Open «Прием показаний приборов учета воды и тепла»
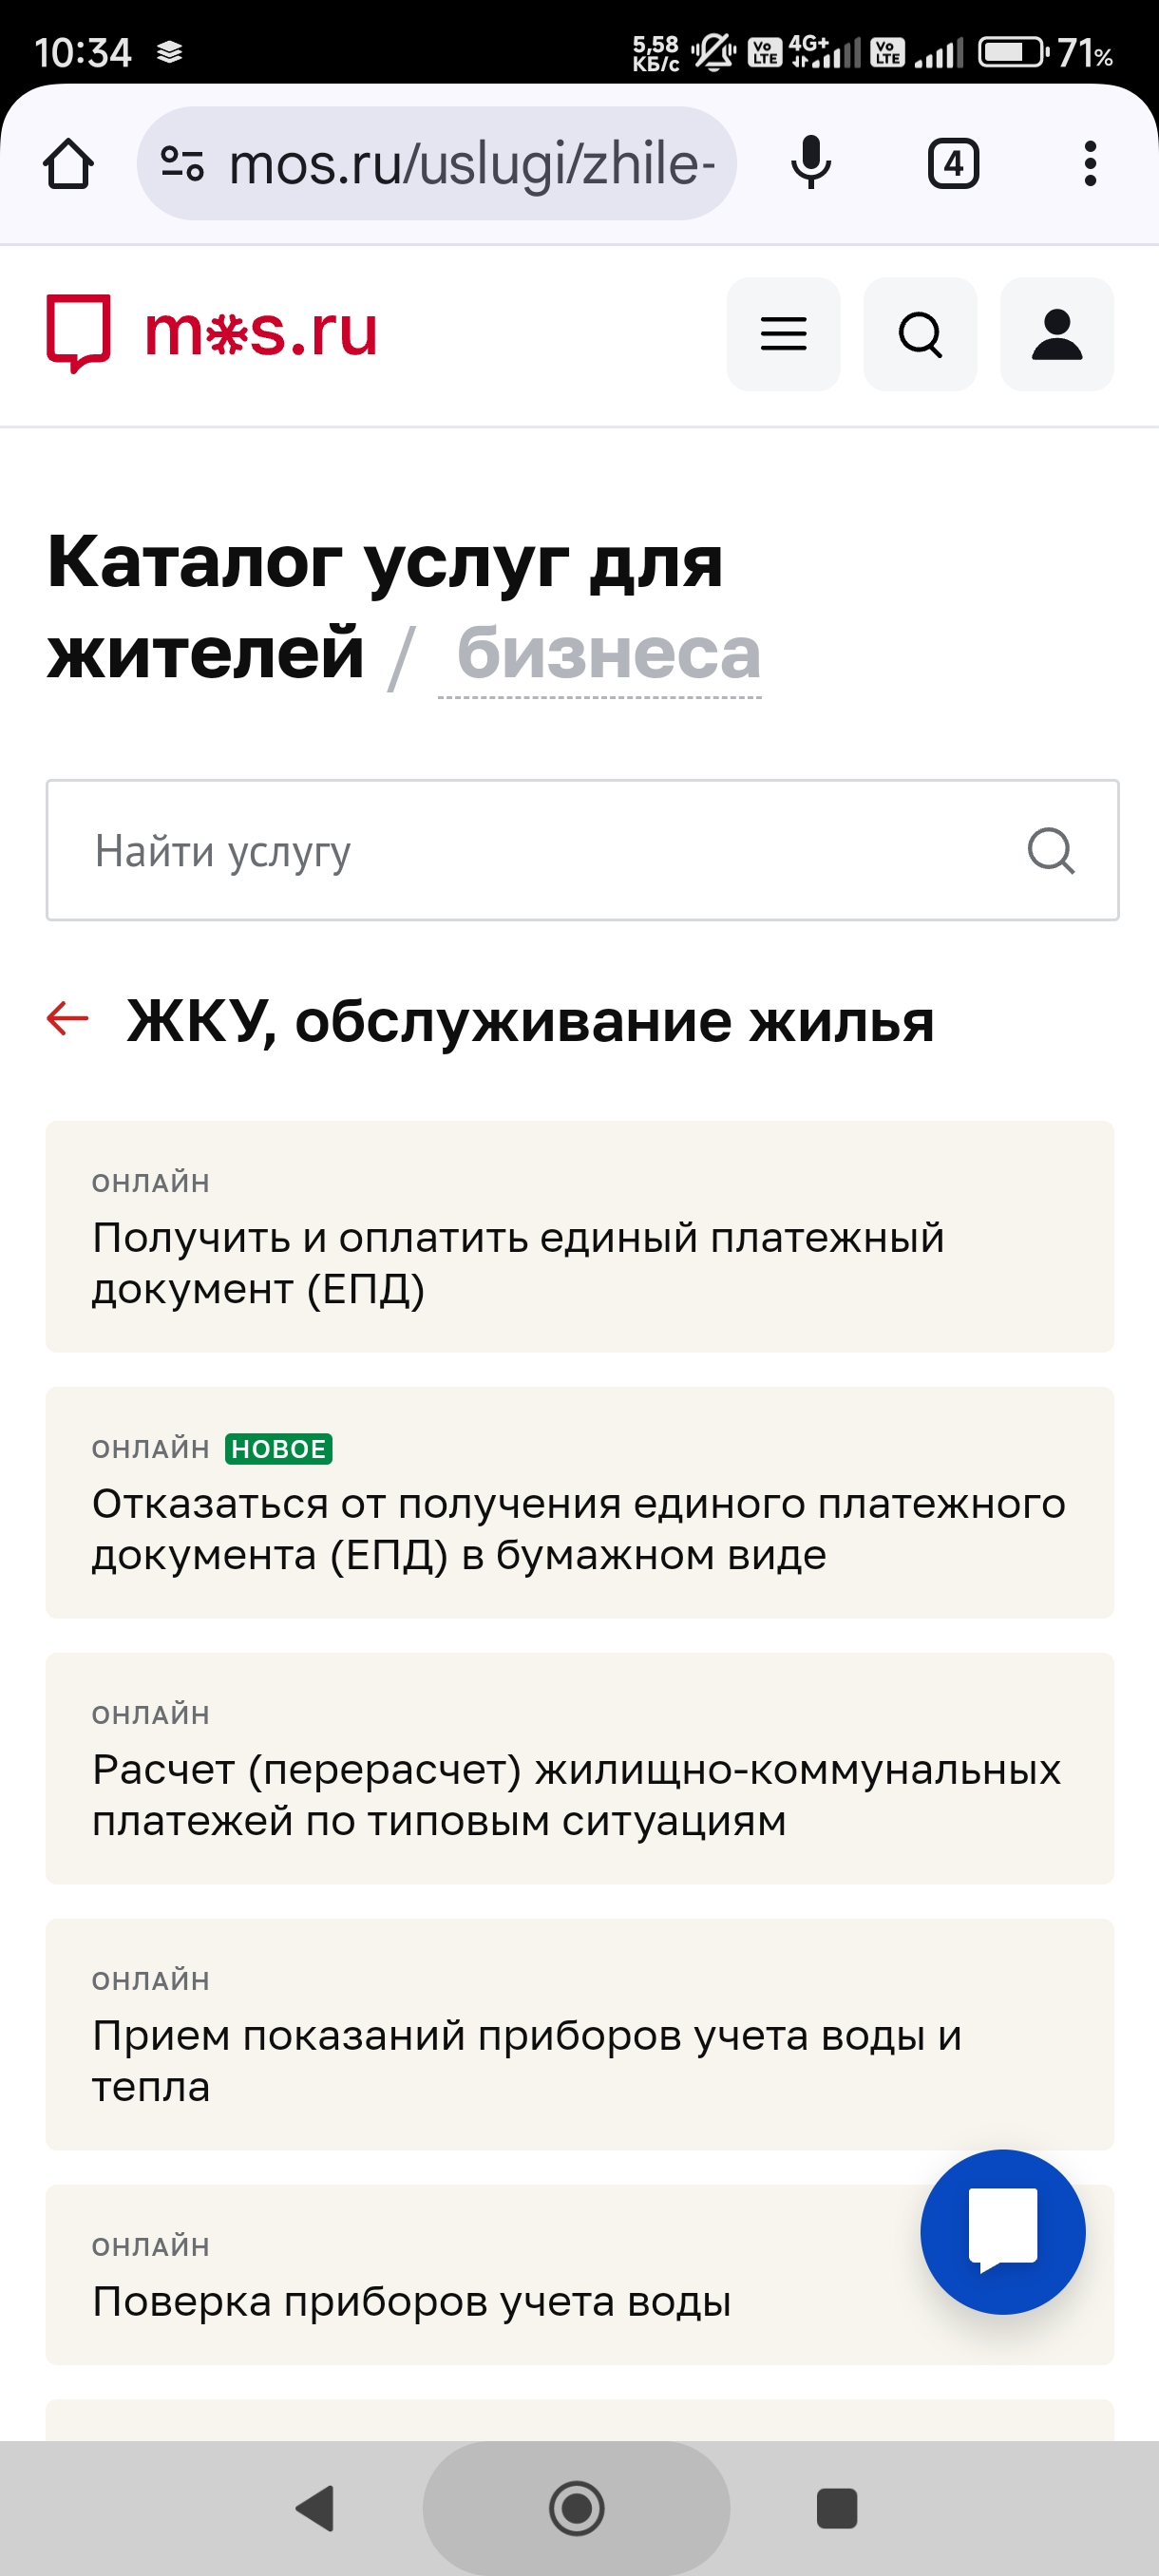The height and width of the screenshot is (2576, 1159). pos(580,2035)
